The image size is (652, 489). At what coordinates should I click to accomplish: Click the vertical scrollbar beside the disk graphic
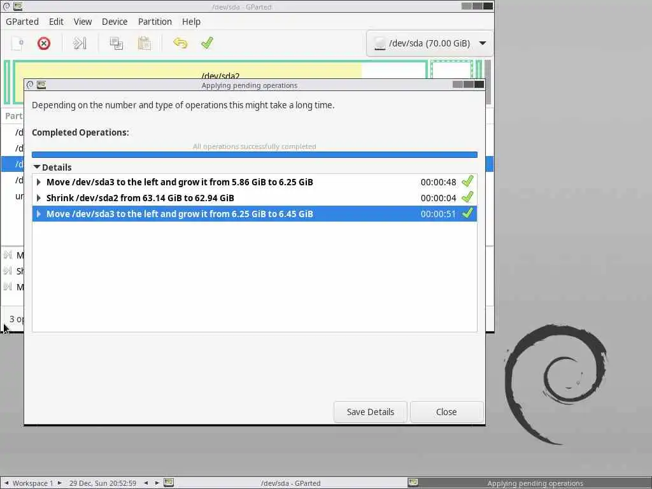[x=488, y=81]
